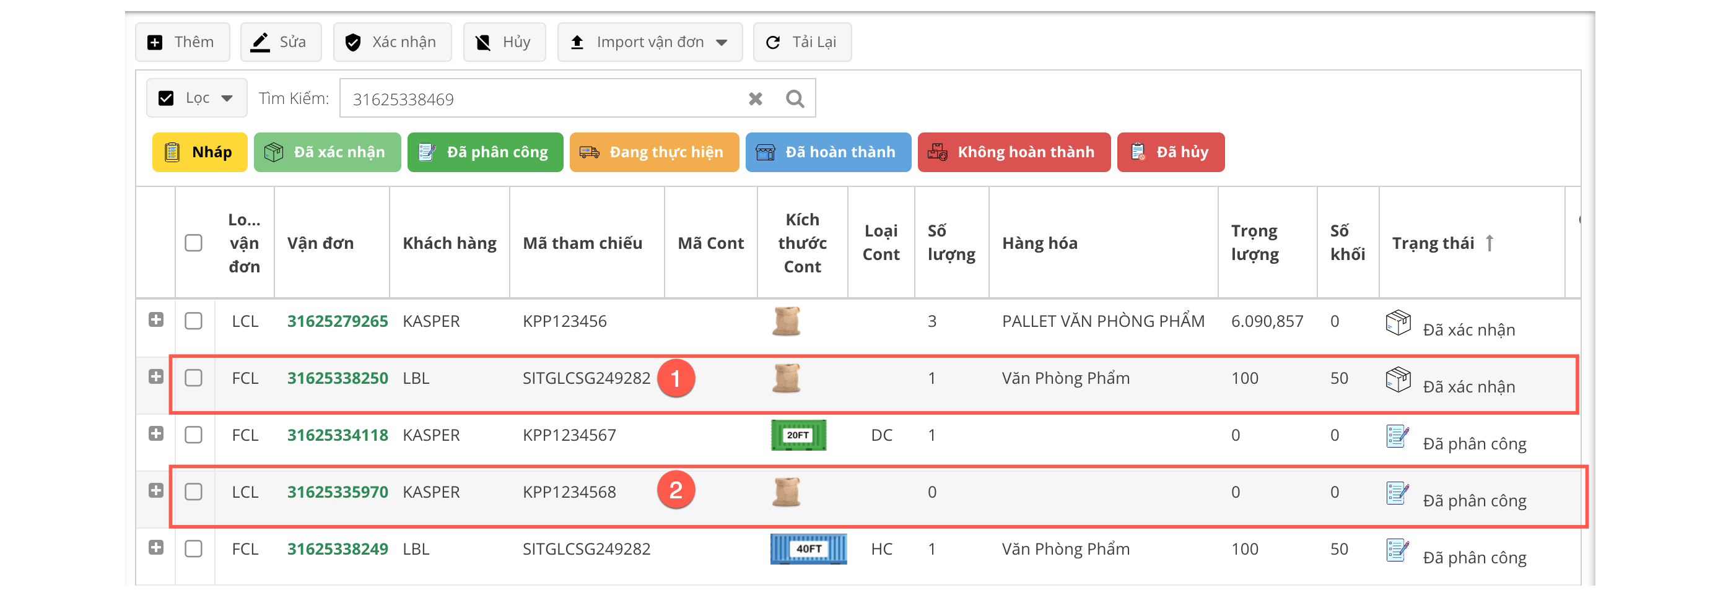
Task: Click the assigned status icon for 31625335970
Action: 1397,493
